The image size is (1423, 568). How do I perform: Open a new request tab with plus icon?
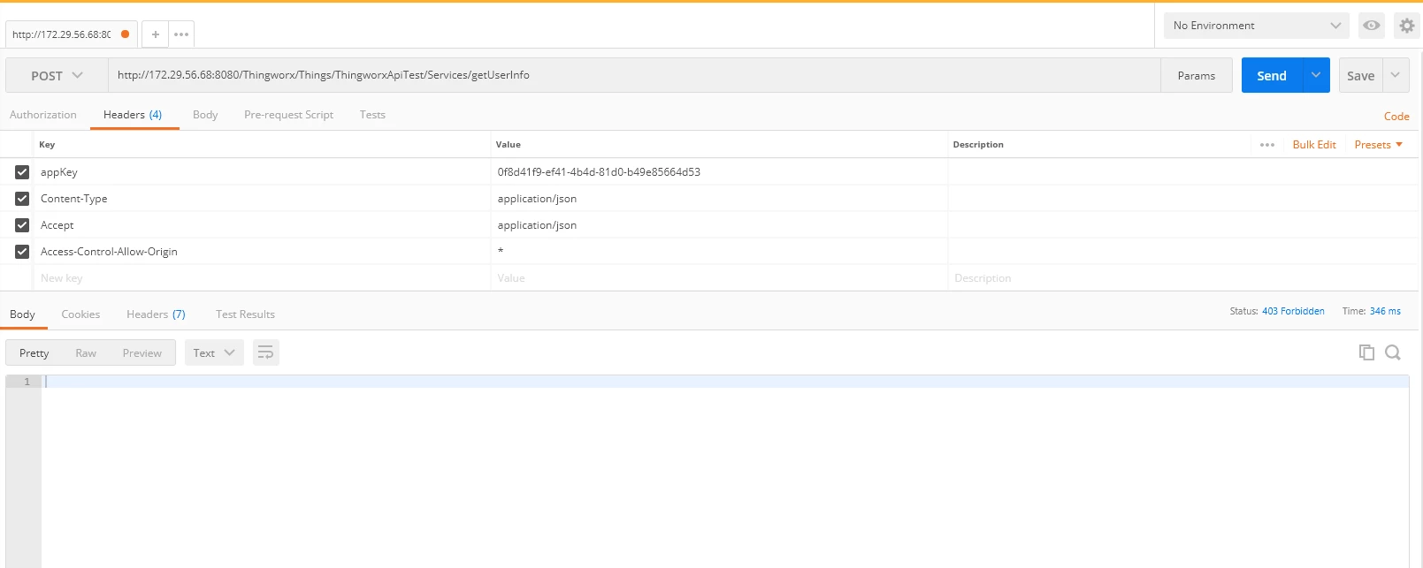(155, 34)
